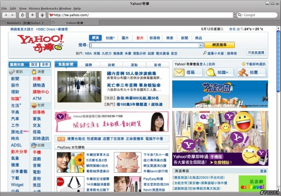Click the 話題 orange tag icon
281x196 pixels.
tap(61, 139)
